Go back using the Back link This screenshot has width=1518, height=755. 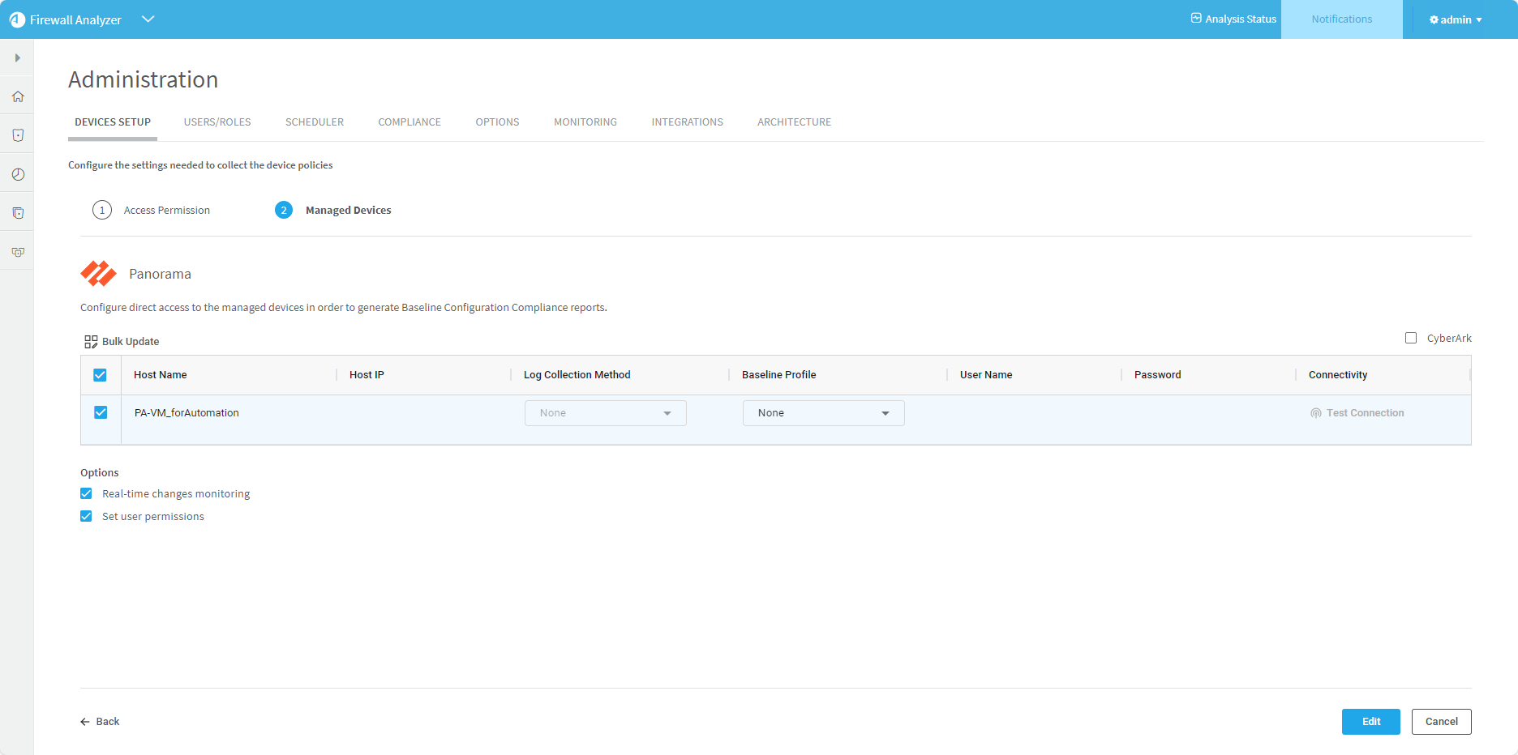coord(100,721)
